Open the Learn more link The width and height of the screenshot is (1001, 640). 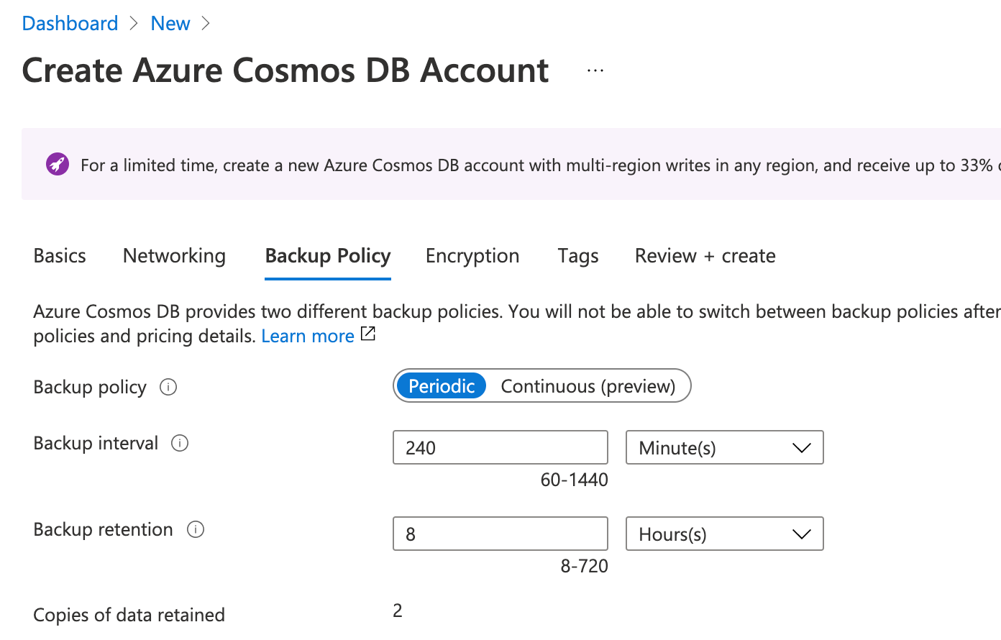(x=307, y=336)
